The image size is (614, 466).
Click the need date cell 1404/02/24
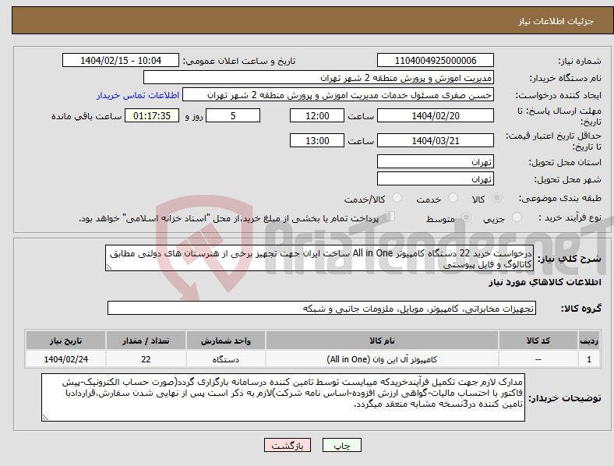[65, 359]
